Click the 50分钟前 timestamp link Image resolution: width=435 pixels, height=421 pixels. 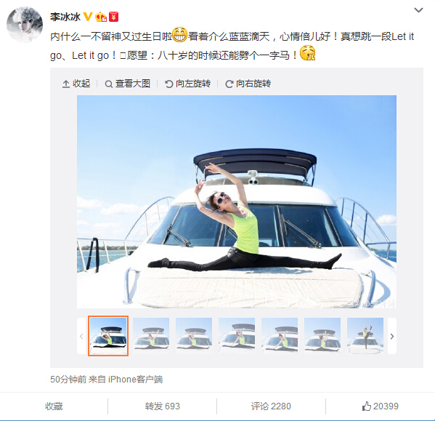[68, 380]
